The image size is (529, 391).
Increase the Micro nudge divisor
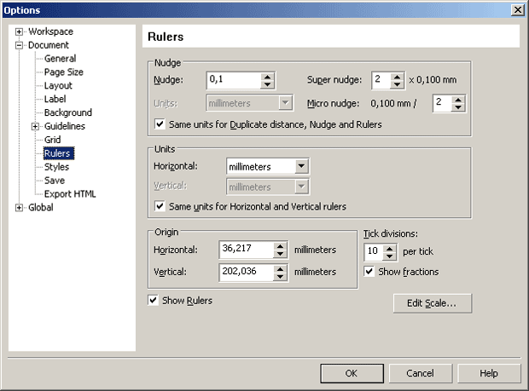458,100
